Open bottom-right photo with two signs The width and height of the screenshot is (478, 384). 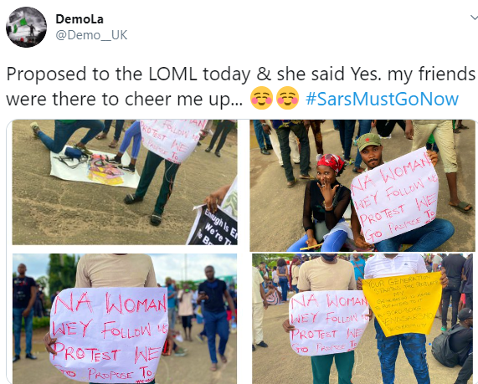click(362, 319)
